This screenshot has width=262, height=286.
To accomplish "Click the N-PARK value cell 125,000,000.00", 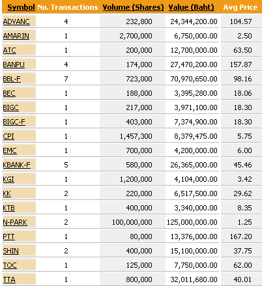I will (x=192, y=222).
